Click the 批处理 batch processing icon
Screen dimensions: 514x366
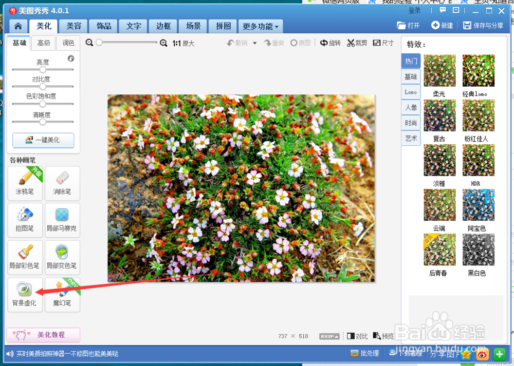[365, 353]
